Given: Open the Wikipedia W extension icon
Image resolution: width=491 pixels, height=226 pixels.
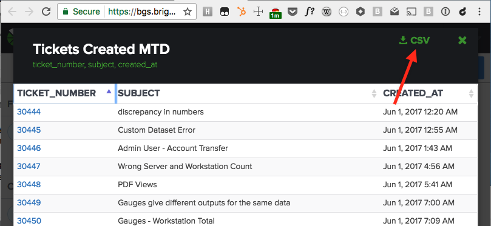Looking at the screenshot, I should click(327, 12).
